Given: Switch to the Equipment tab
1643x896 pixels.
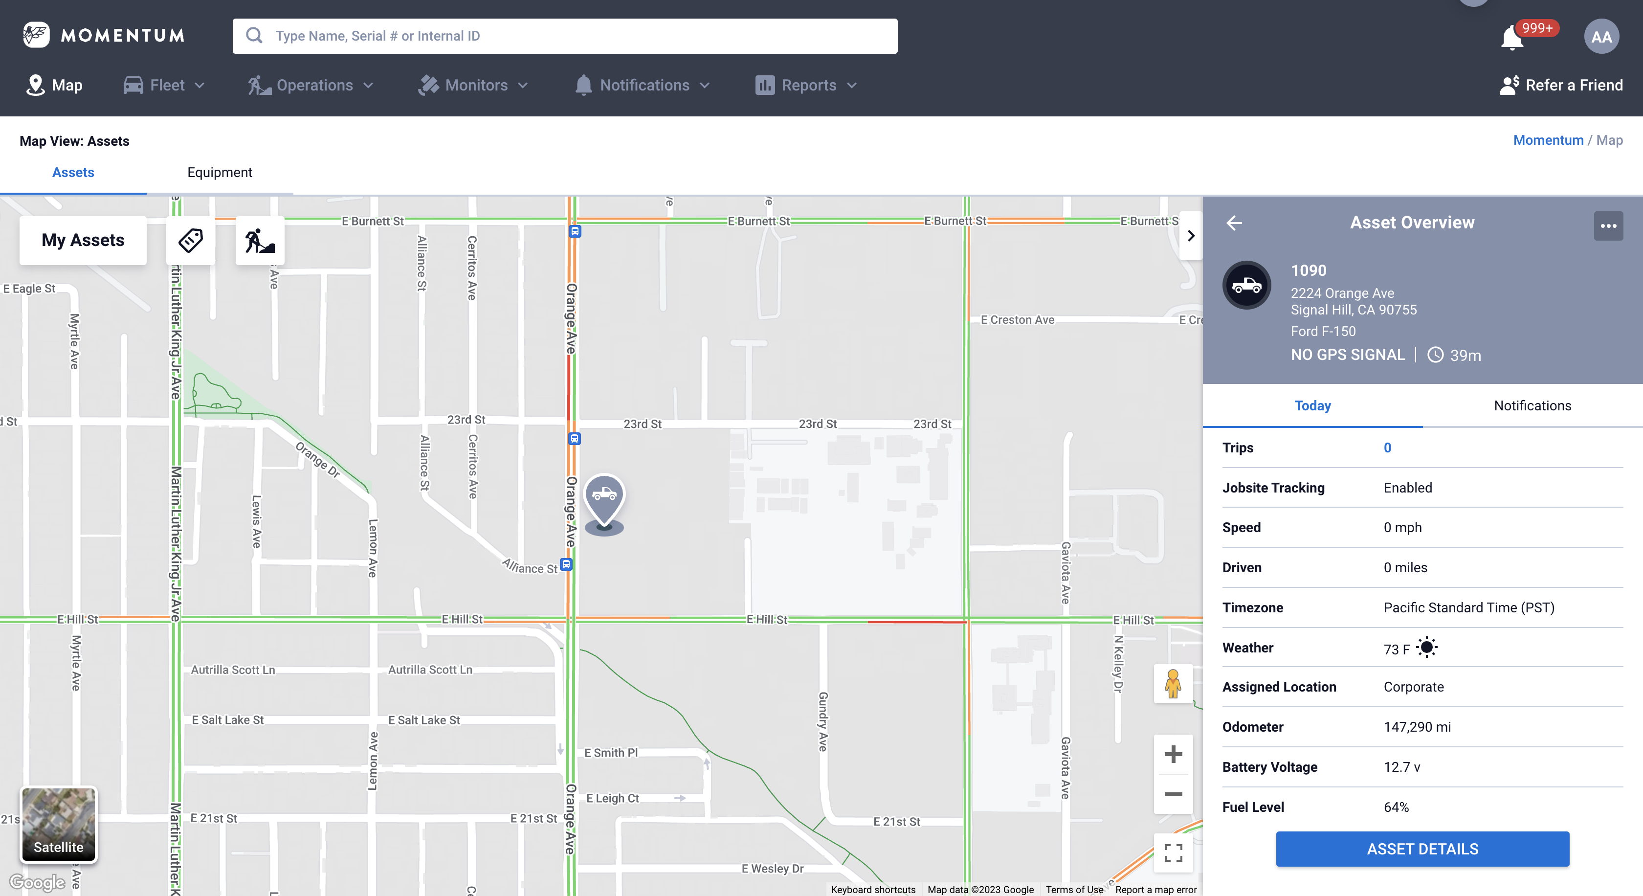Looking at the screenshot, I should click(220, 173).
